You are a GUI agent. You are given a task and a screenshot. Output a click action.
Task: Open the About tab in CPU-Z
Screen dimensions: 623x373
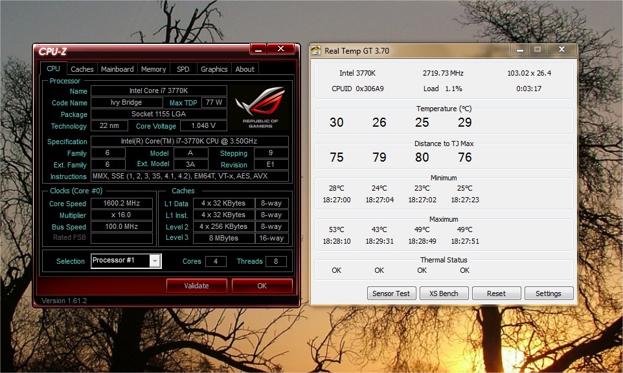point(245,69)
